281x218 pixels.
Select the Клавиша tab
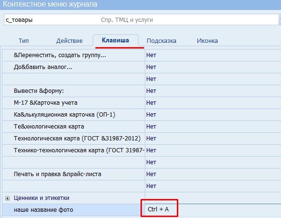point(116,40)
